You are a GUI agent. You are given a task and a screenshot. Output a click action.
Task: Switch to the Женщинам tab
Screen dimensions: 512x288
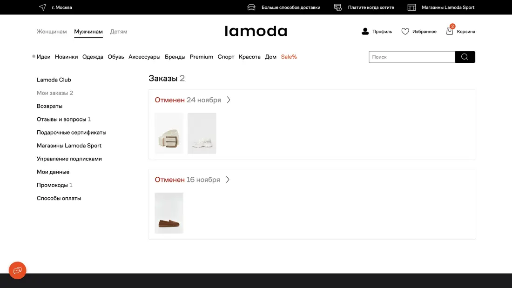52,31
